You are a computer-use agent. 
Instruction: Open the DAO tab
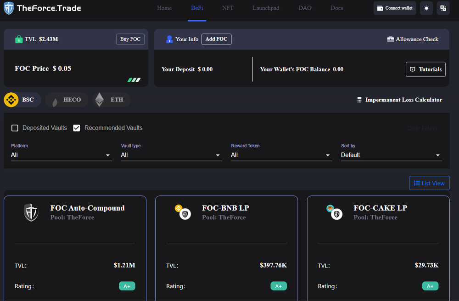(305, 8)
